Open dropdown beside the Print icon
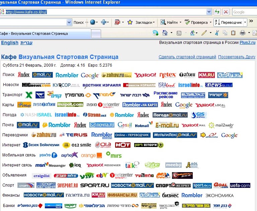 249,33
